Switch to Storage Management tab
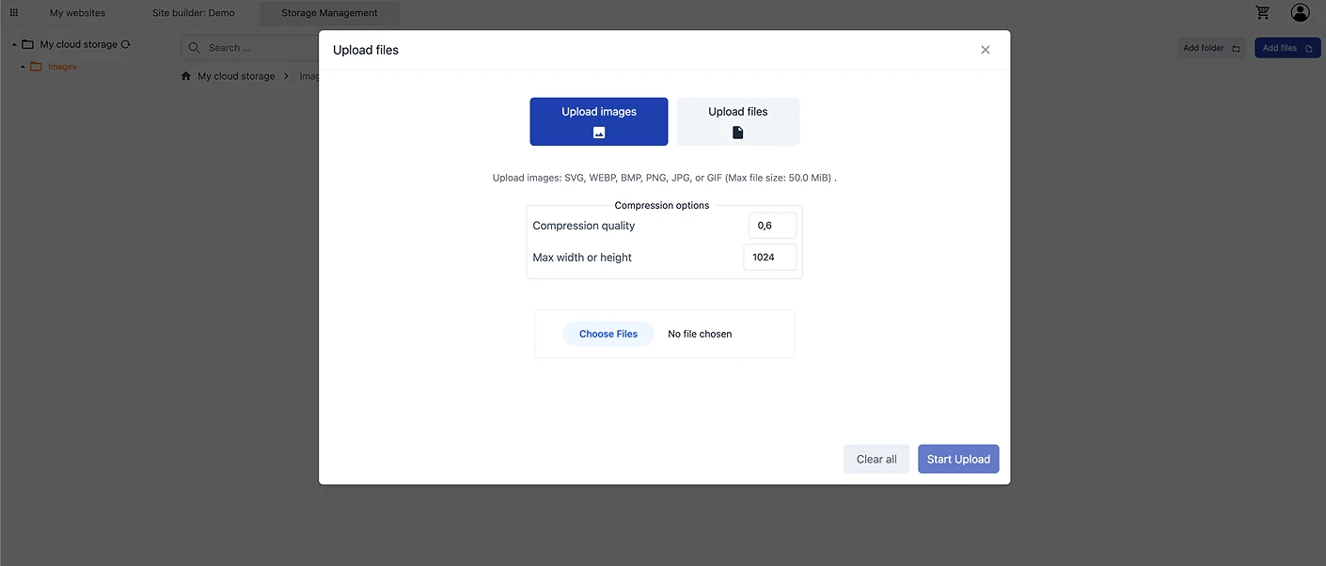This screenshot has height=566, width=1326. pos(329,13)
